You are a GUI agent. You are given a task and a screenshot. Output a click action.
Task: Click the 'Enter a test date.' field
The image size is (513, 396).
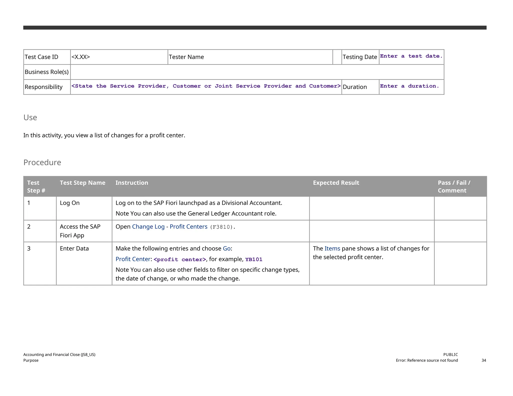pyautogui.click(x=411, y=56)
